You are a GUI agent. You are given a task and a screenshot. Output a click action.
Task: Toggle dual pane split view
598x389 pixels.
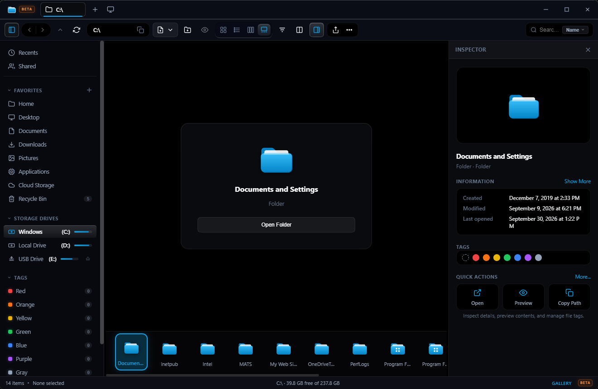point(299,30)
